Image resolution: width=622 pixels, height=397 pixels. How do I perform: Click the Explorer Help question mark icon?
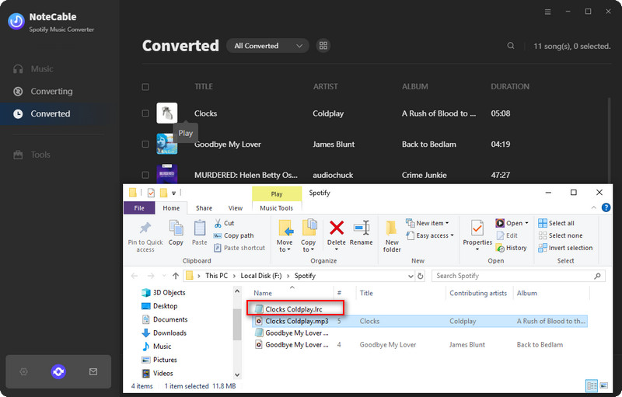606,207
